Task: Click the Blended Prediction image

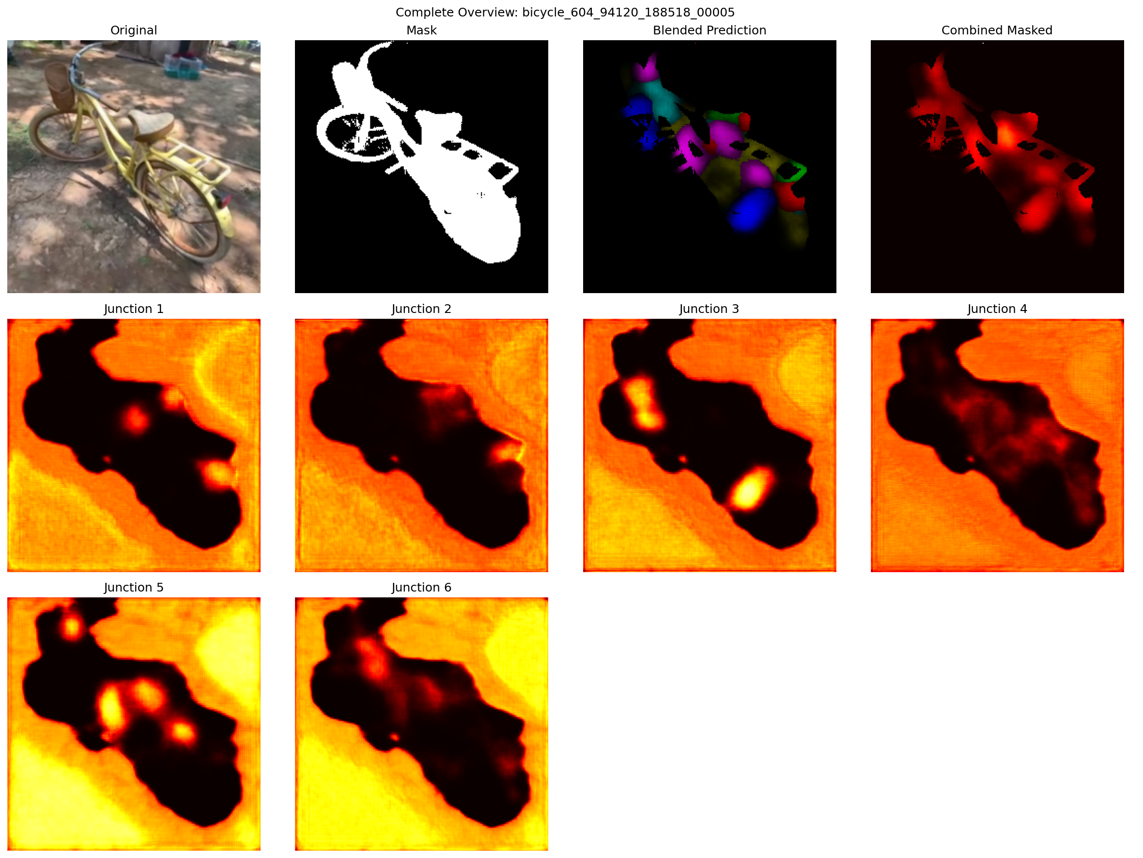Action: coord(710,167)
